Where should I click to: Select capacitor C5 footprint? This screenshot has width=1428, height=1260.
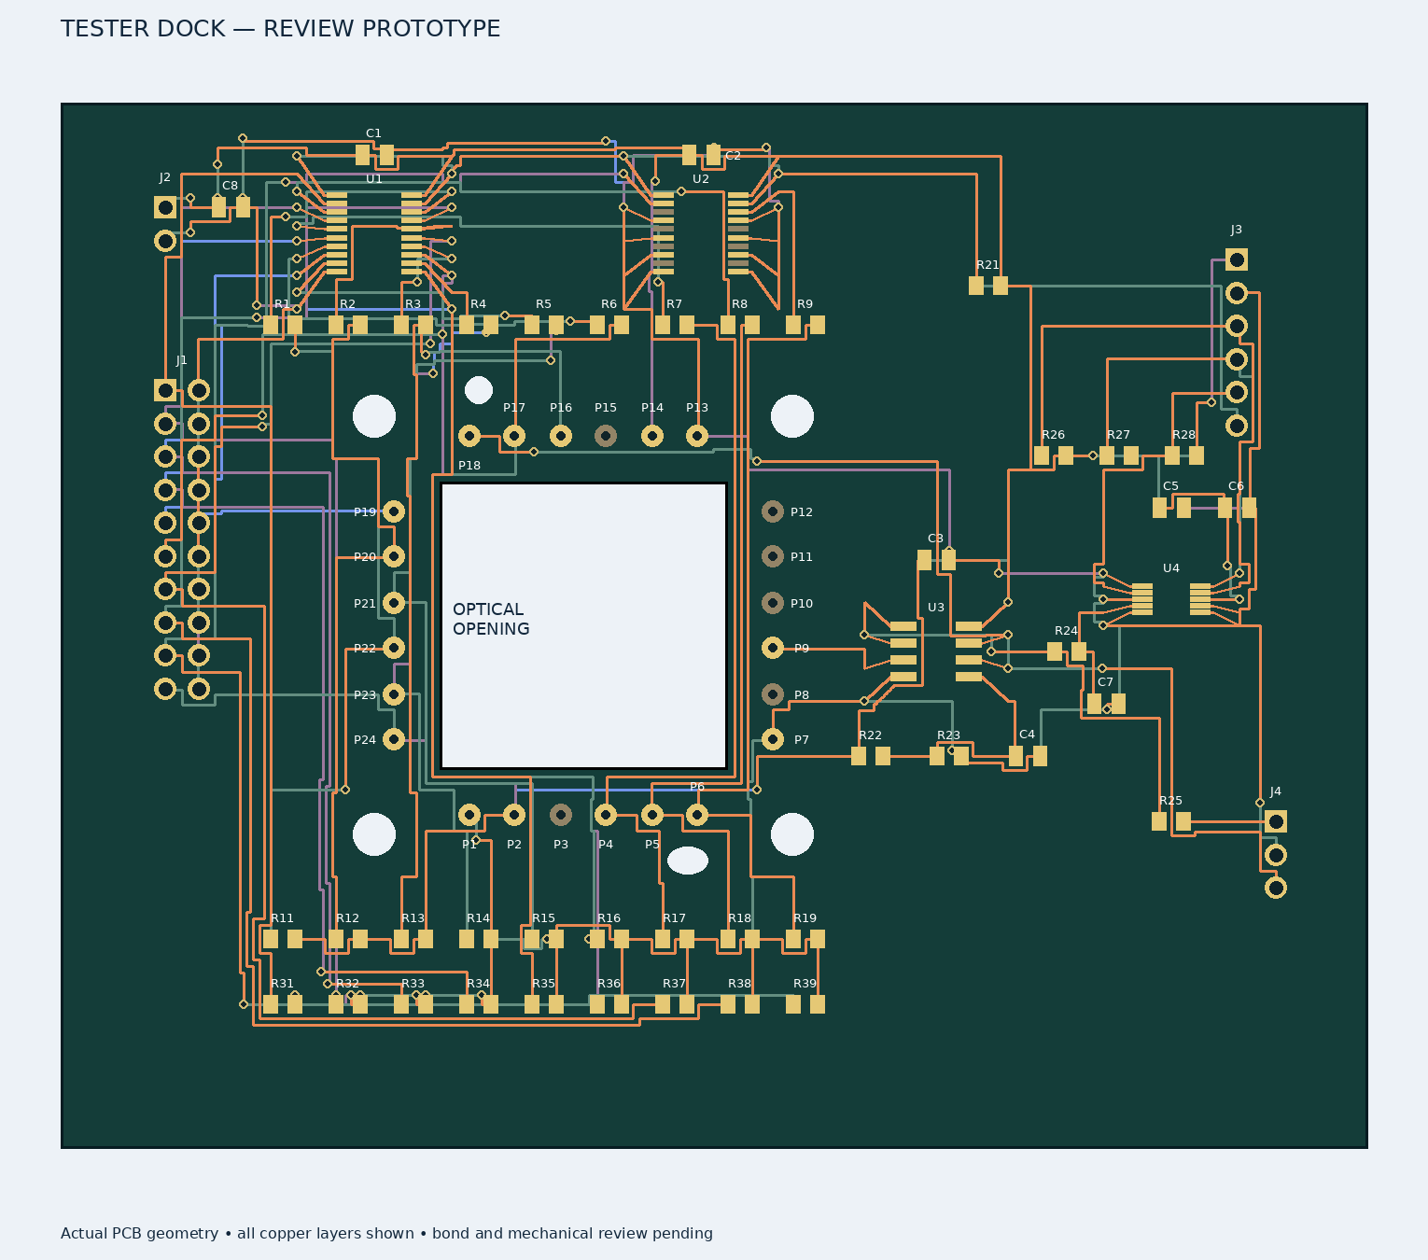(1171, 508)
